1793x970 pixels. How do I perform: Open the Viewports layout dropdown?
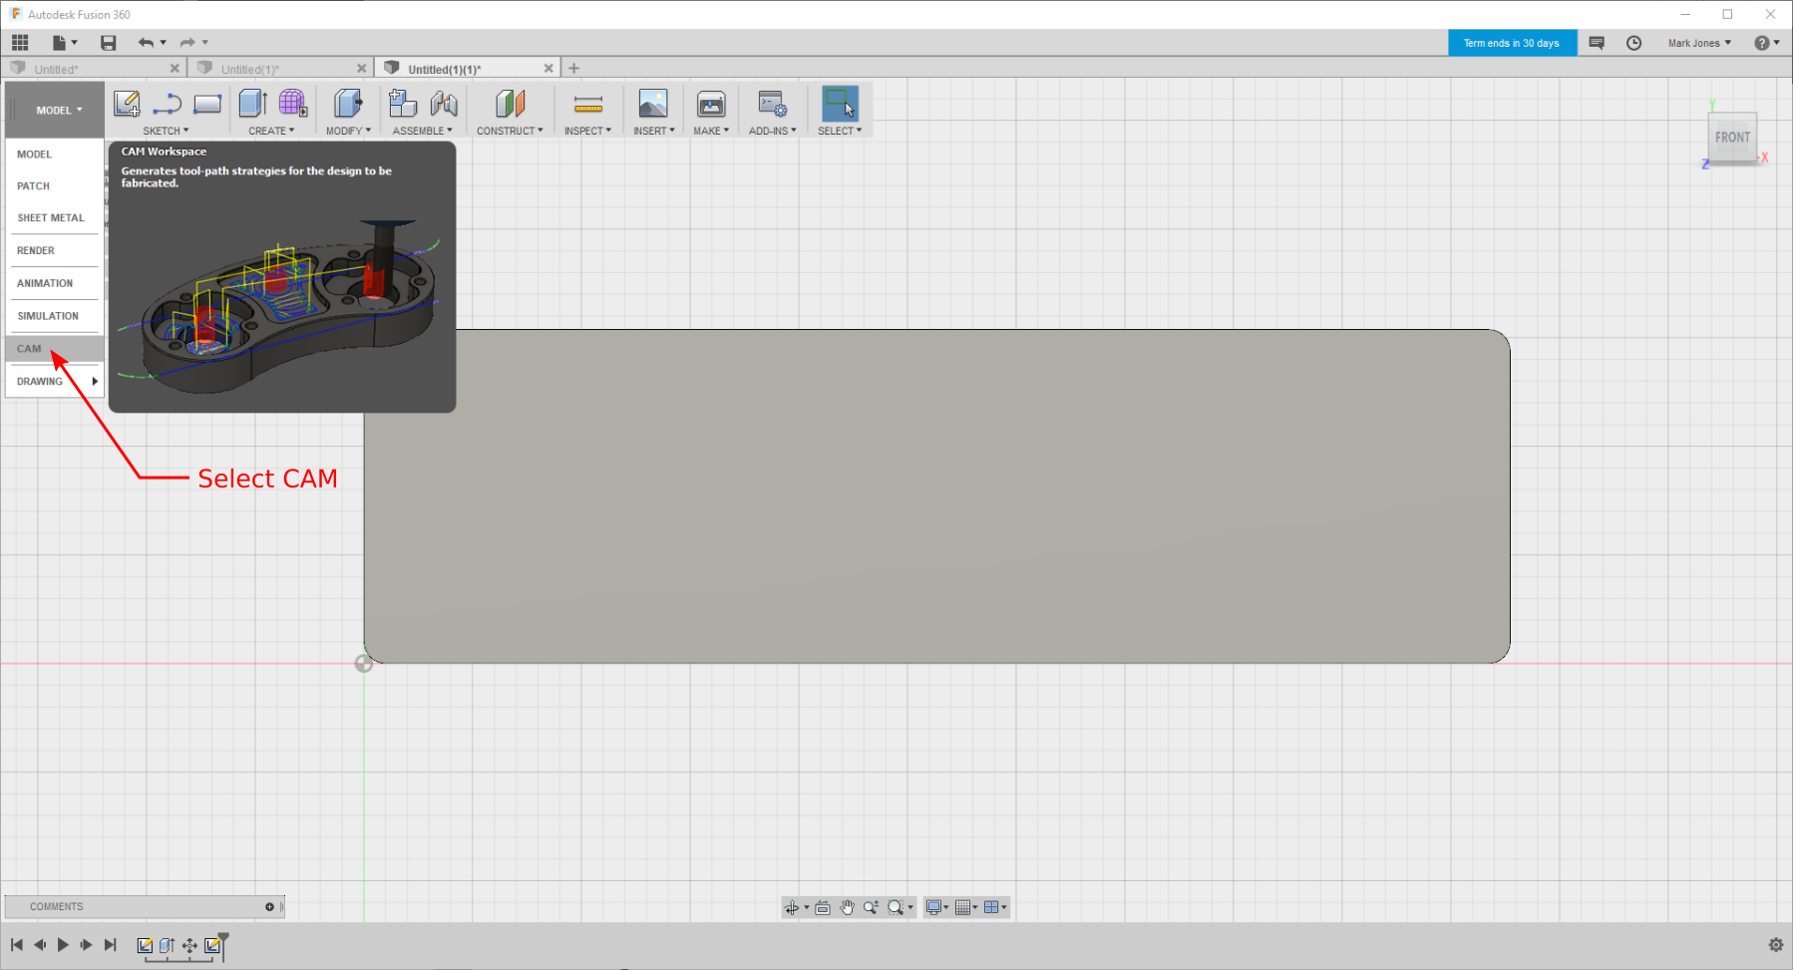[x=995, y=907]
